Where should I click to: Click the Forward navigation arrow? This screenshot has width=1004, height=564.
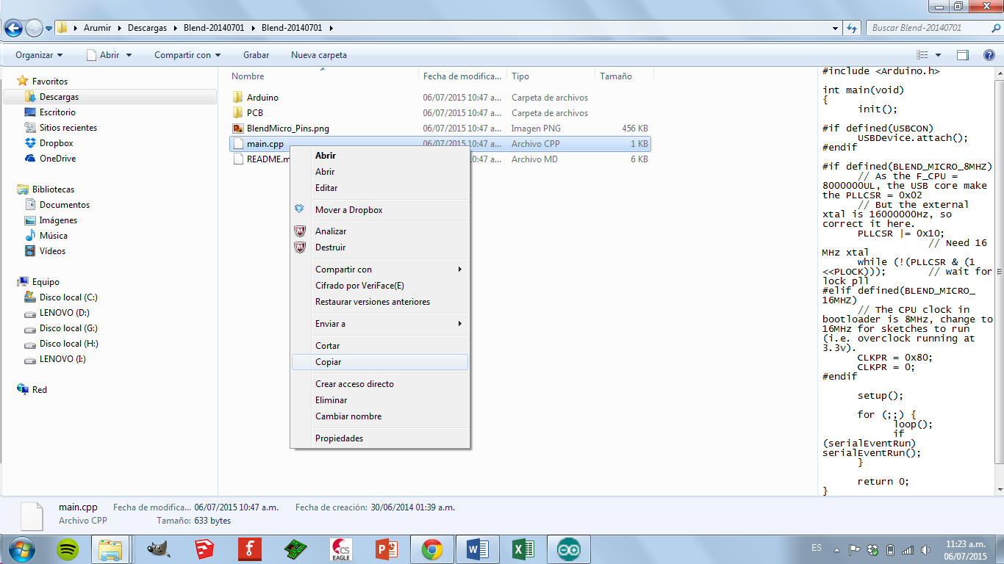[x=34, y=28]
